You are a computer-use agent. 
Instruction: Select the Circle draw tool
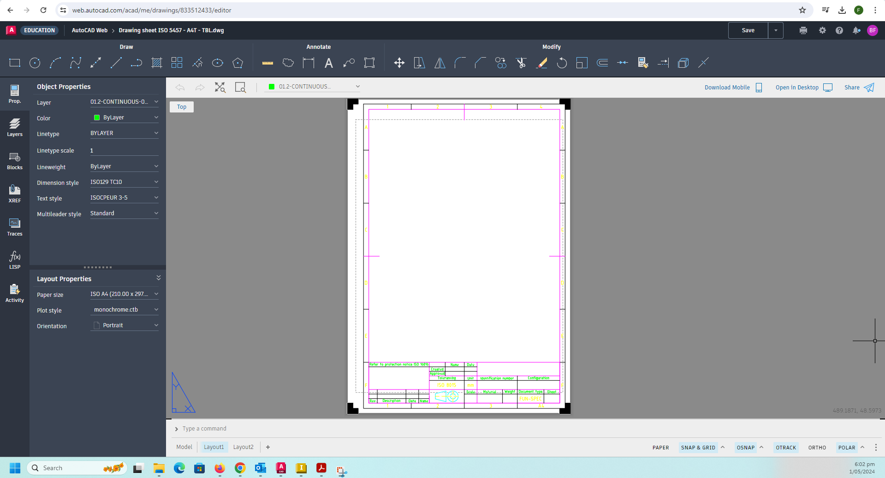[35, 63]
